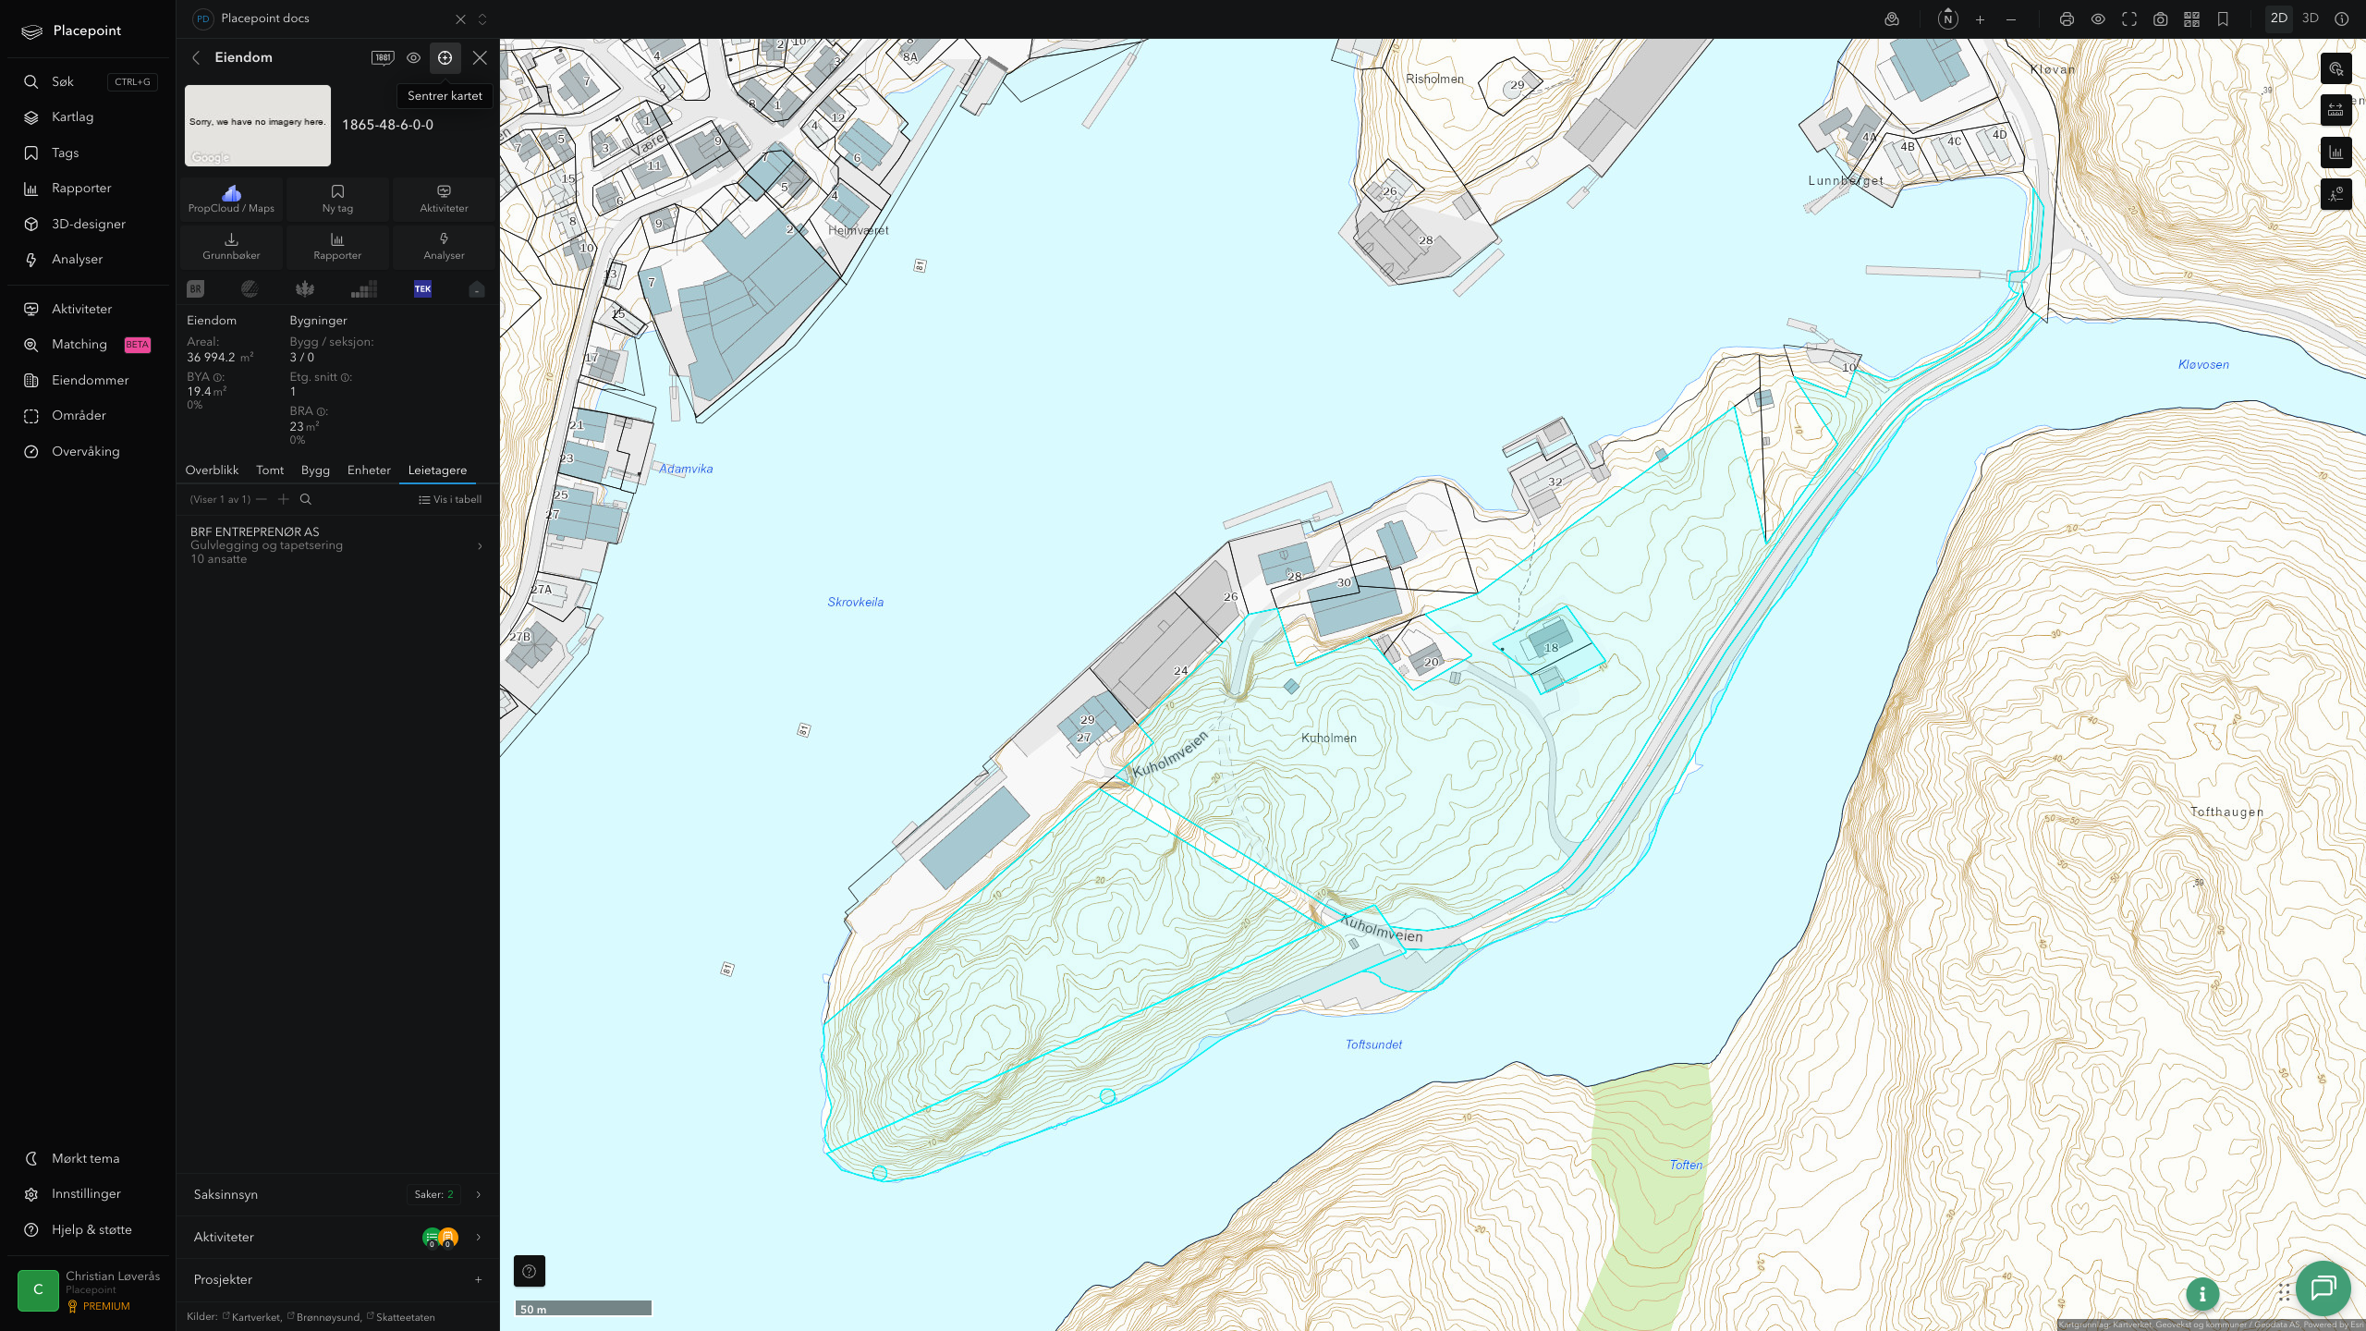This screenshot has height=1331, width=2366.
Task: Switch to the Tomt tab
Action: coord(270,470)
